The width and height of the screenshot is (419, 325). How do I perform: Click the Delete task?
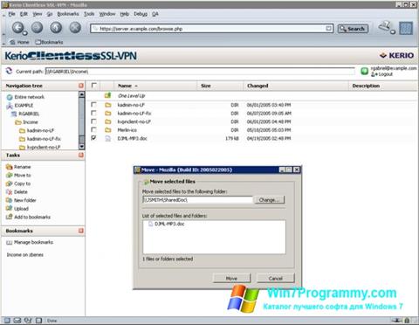pyautogui.click(x=17, y=192)
